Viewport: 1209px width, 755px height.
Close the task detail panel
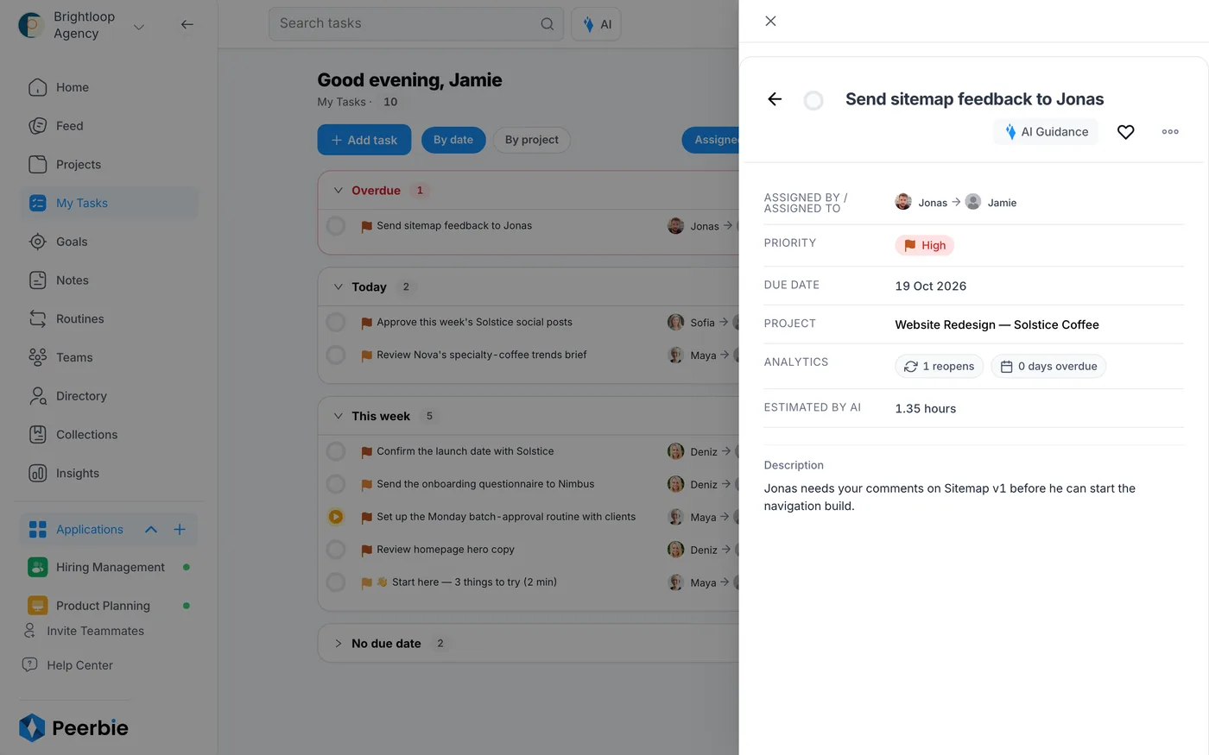coord(770,21)
